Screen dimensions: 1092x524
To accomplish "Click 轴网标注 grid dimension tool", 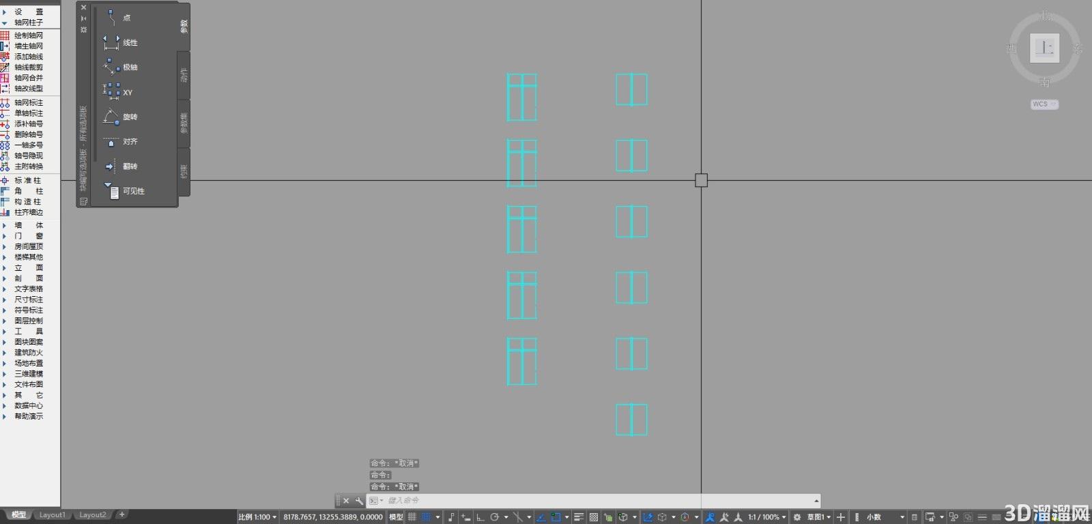I will click(22, 102).
